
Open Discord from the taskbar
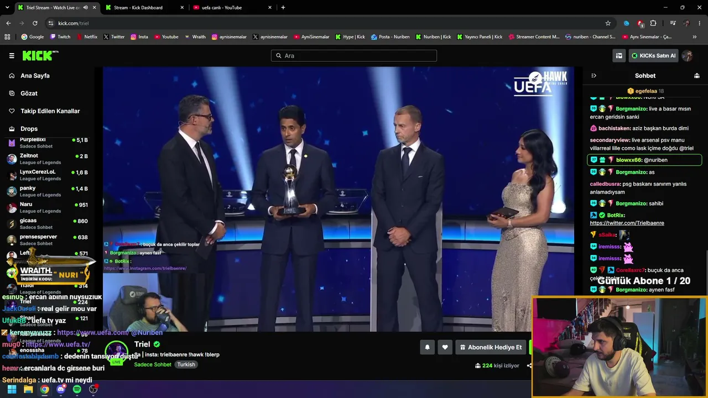[x=61, y=389]
